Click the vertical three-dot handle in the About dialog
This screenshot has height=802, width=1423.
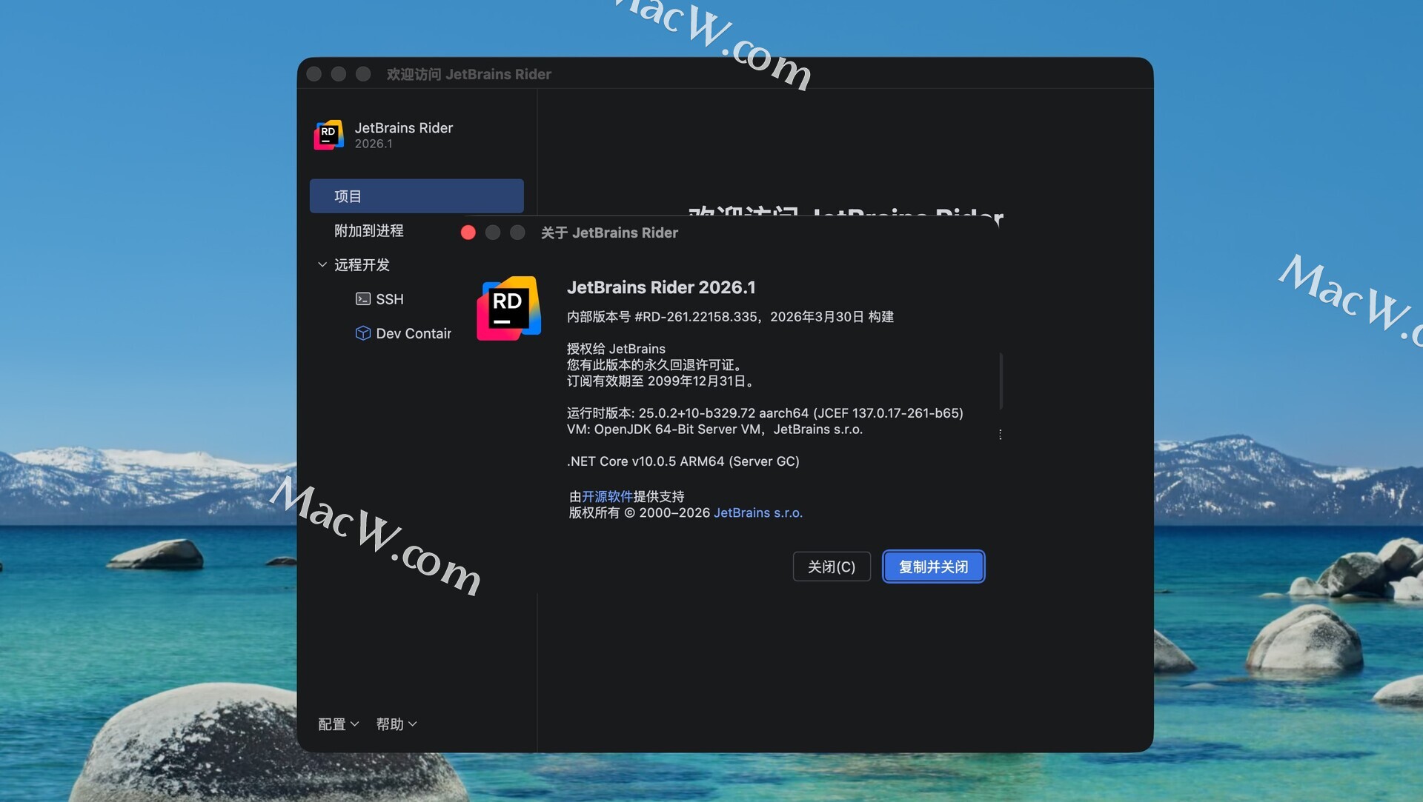[x=1000, y=435]
